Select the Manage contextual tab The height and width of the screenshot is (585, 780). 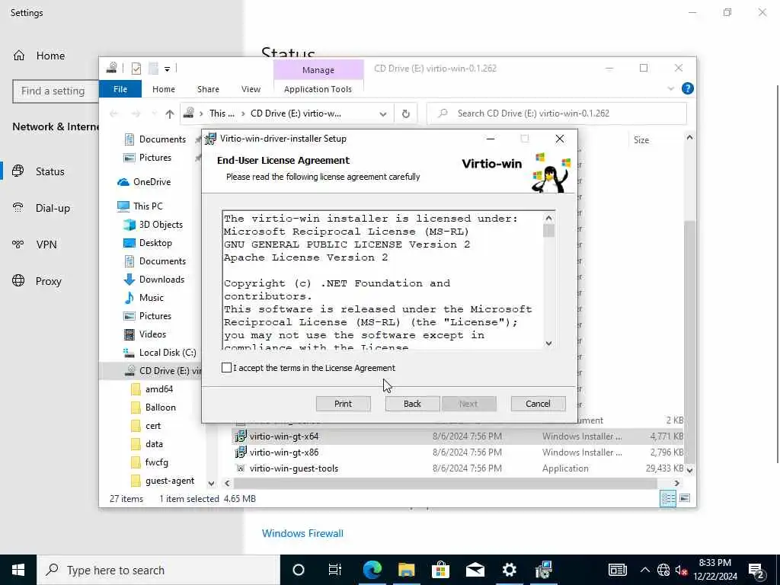[x=318, y=69]
